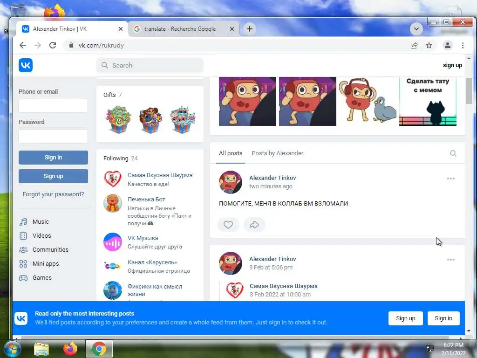
Task: Click the VK Музыка round avatar icon
Action: [113, 242]
